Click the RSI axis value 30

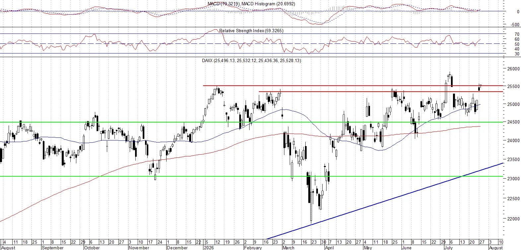coord(517,54)
